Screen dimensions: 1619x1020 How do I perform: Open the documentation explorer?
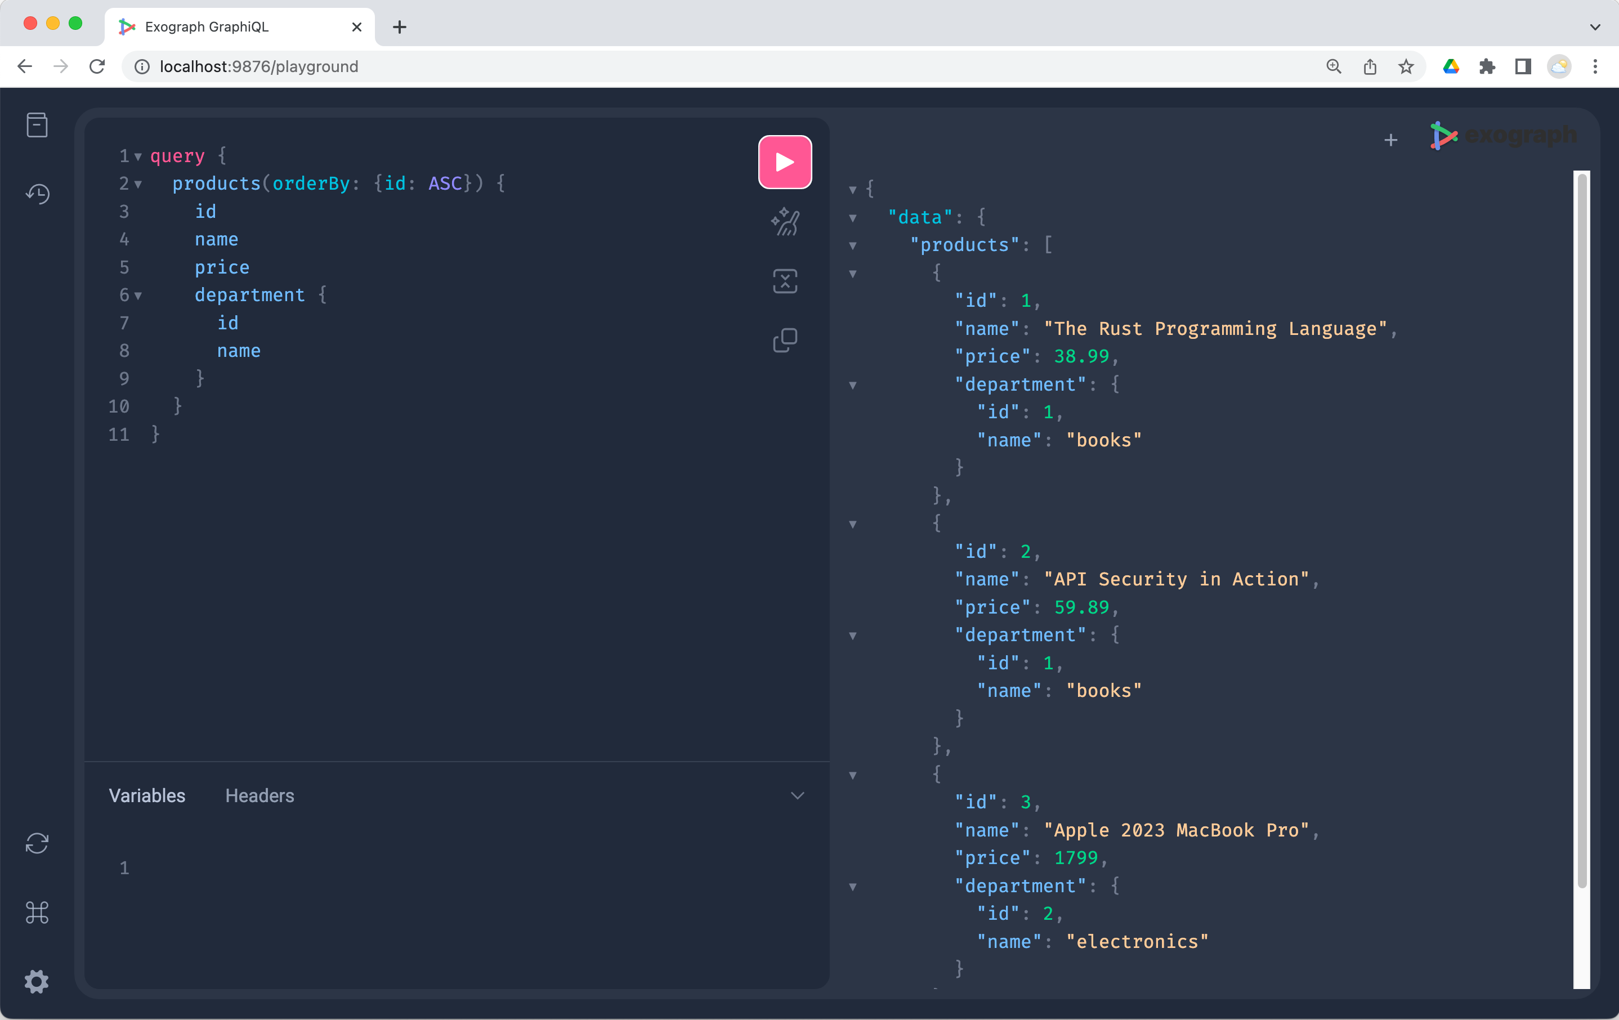37,125
